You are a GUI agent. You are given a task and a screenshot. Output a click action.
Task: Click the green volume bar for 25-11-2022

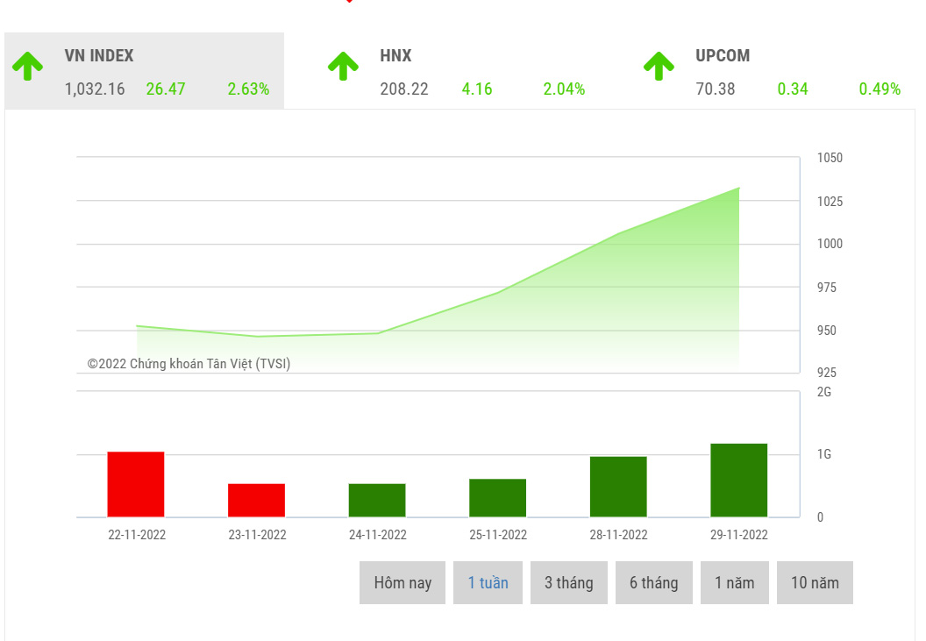coord(497,498)
